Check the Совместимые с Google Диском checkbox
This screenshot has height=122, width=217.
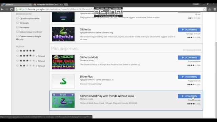tap(17, 36)
